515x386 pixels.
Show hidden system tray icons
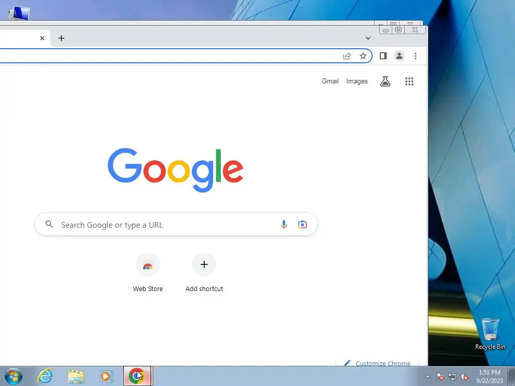(x=427, y=376)
